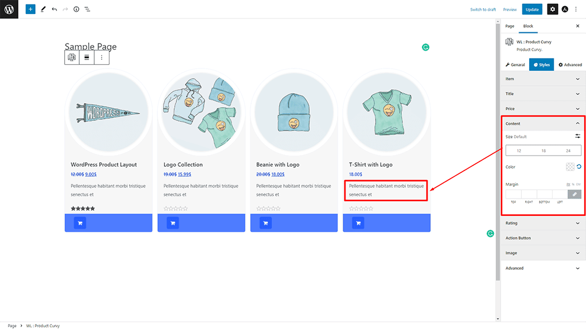Toggle custom size controls for Content
The width and height of the screenshot is (586, 329).
coord(578,136)
